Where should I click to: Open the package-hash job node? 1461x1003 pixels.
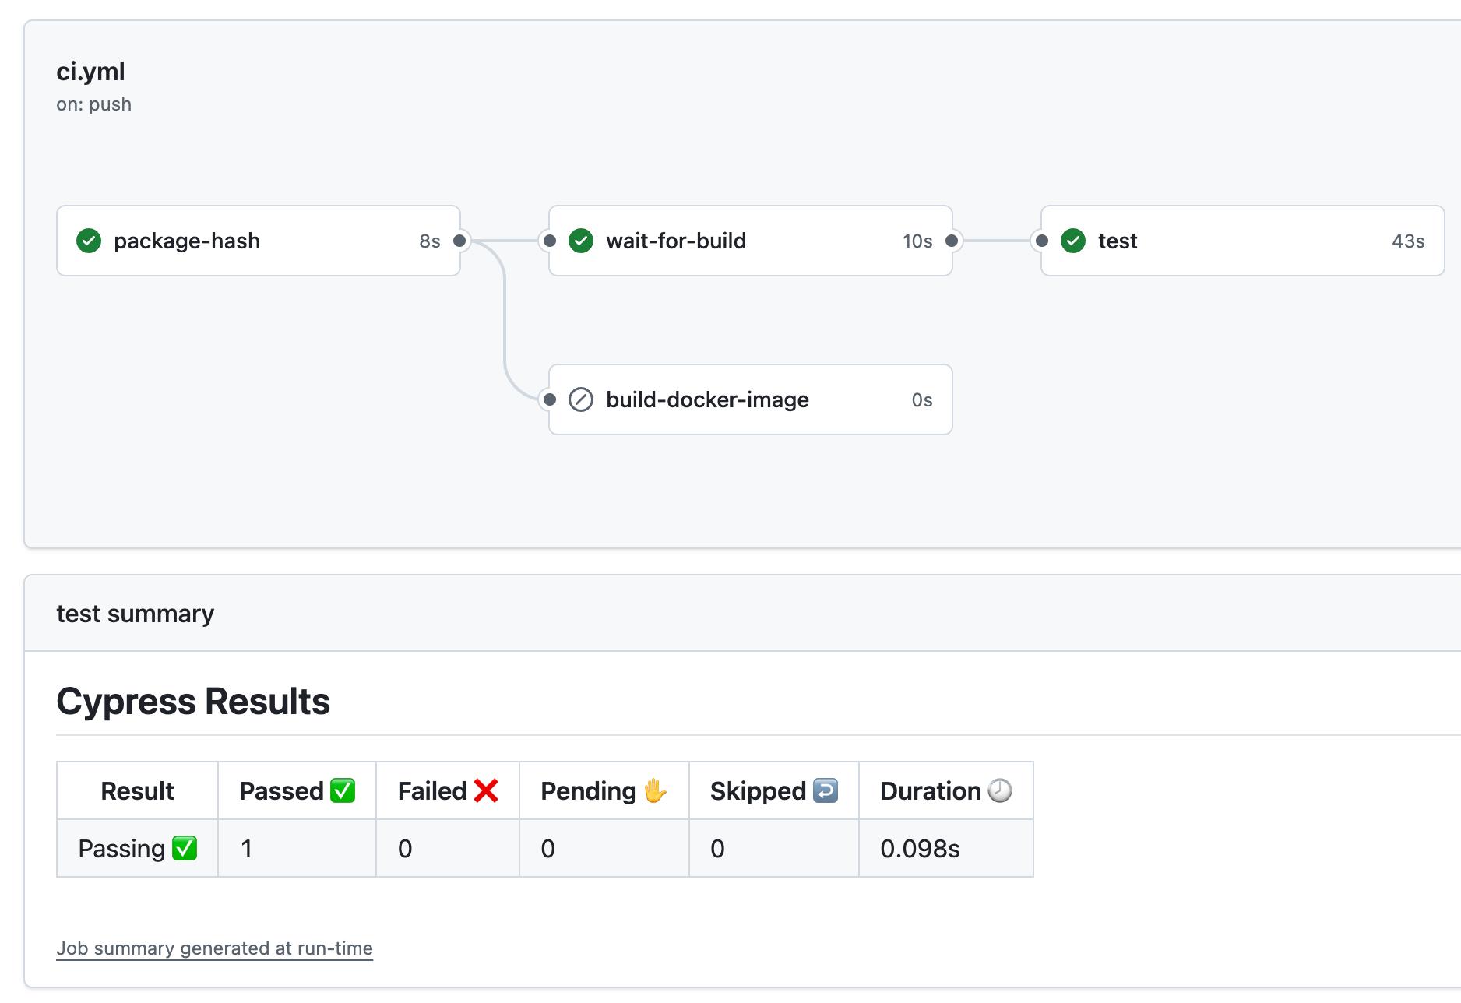click(x=258, y=241)
